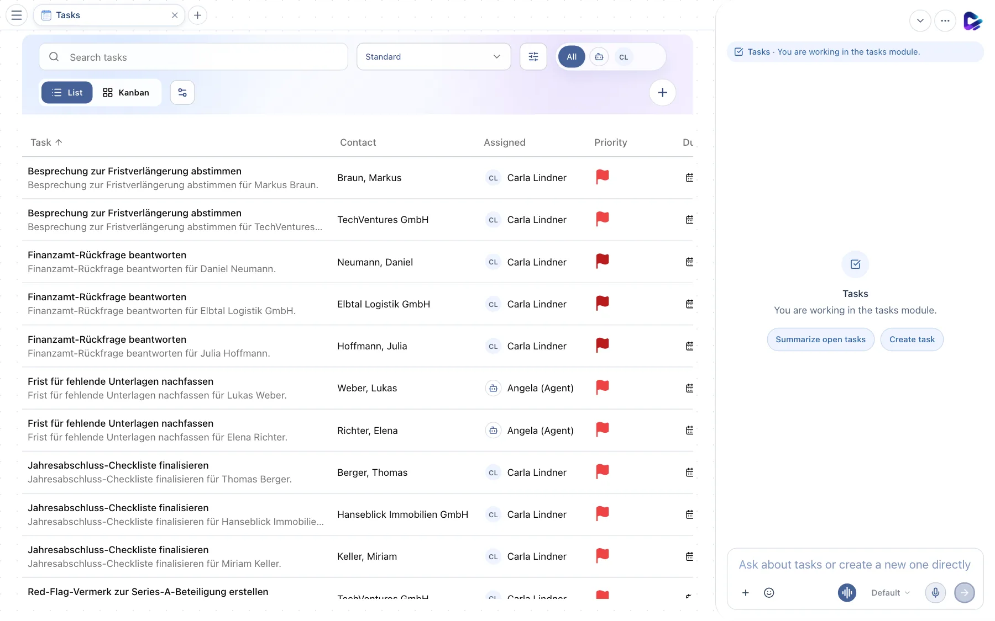The image size is (995, 621).
Task: Add a new tab with plus icon
Action: pyautogui.click(x=197, y=15)
